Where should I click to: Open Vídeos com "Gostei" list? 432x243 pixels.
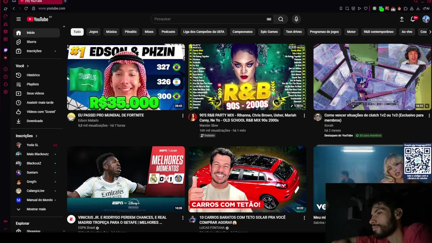pyautogui.click(x=36, y=111)
